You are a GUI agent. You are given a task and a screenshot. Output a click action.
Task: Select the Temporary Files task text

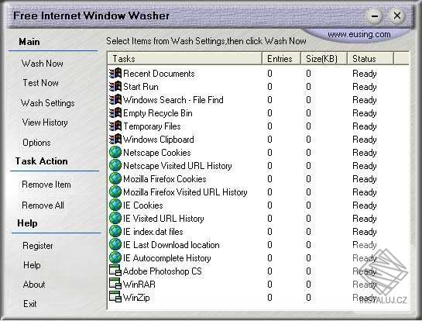click(152, 126)
